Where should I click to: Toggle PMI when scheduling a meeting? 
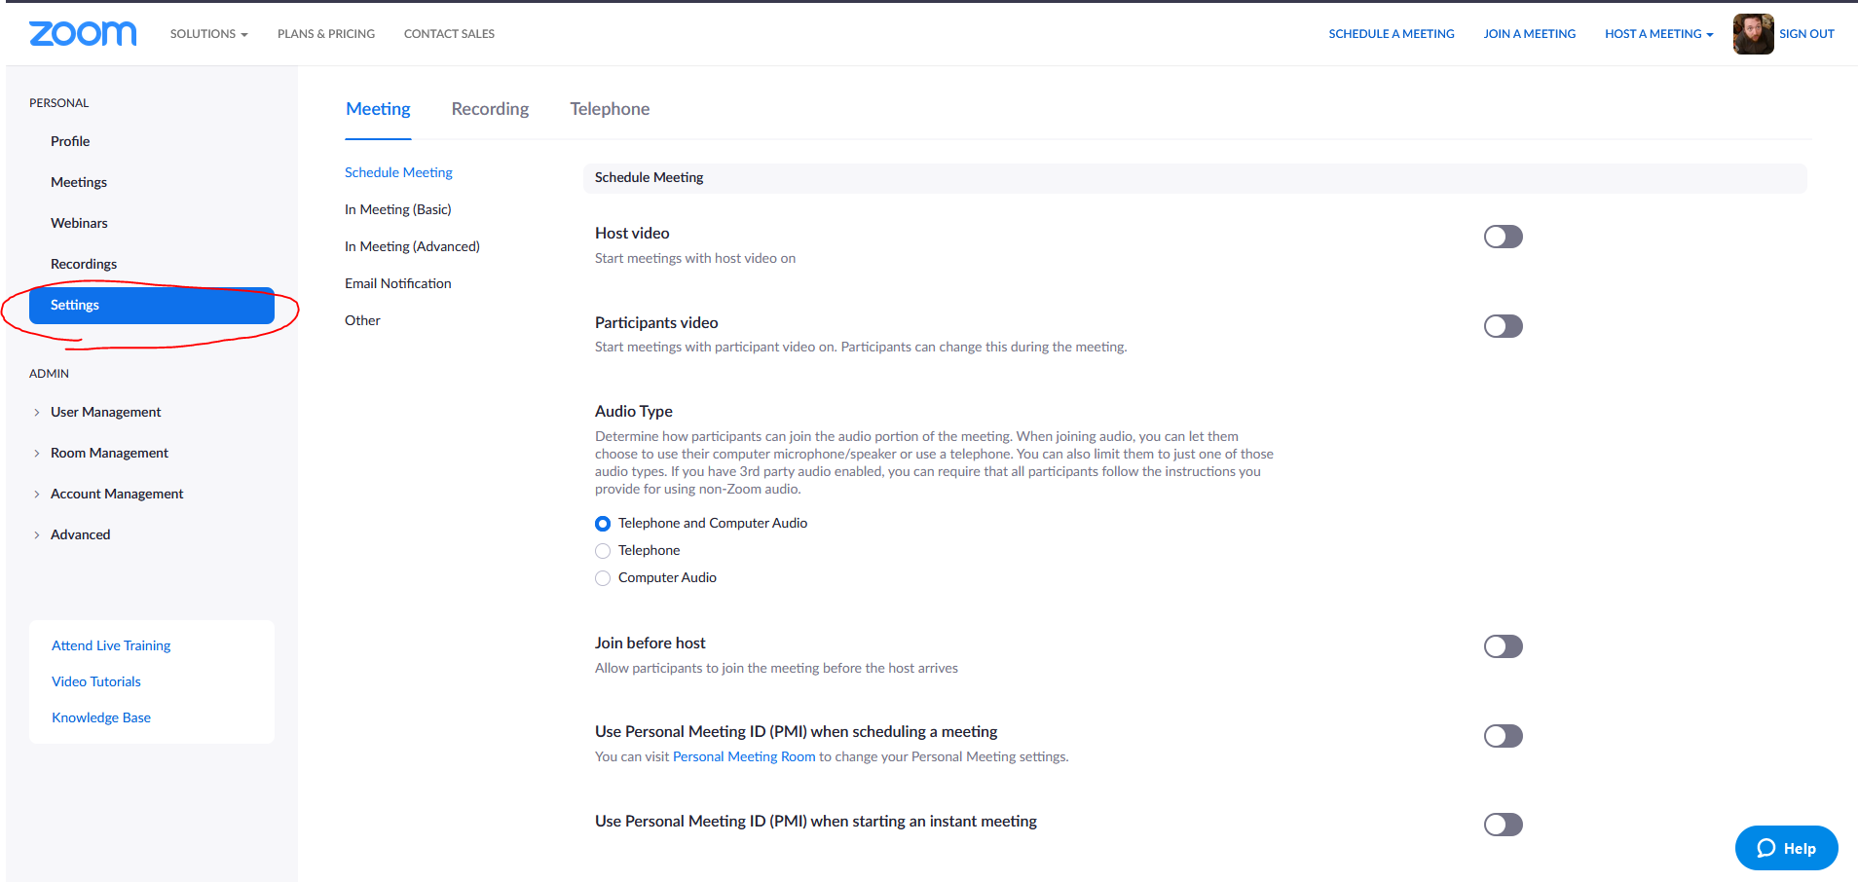tap(1503, 736)
